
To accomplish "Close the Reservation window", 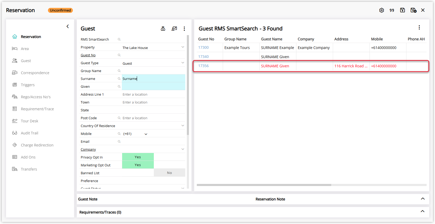I will [x=423, y=10].
